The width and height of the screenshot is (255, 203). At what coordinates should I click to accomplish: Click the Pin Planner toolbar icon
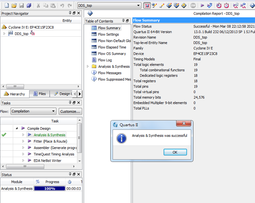(x=169, y=5)
